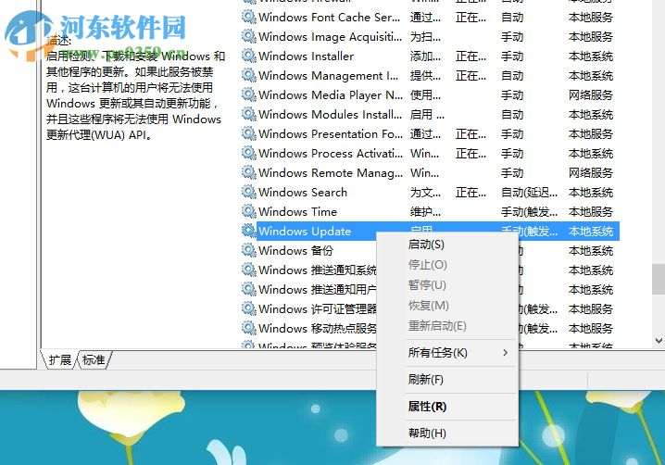Click 正在... status of Windows Installer
This screenshot has height=465, width=665.
tap(471, 57)
